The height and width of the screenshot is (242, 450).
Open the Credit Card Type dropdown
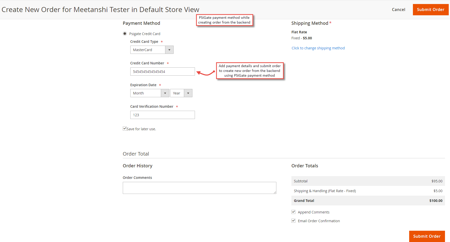(169, 50)
